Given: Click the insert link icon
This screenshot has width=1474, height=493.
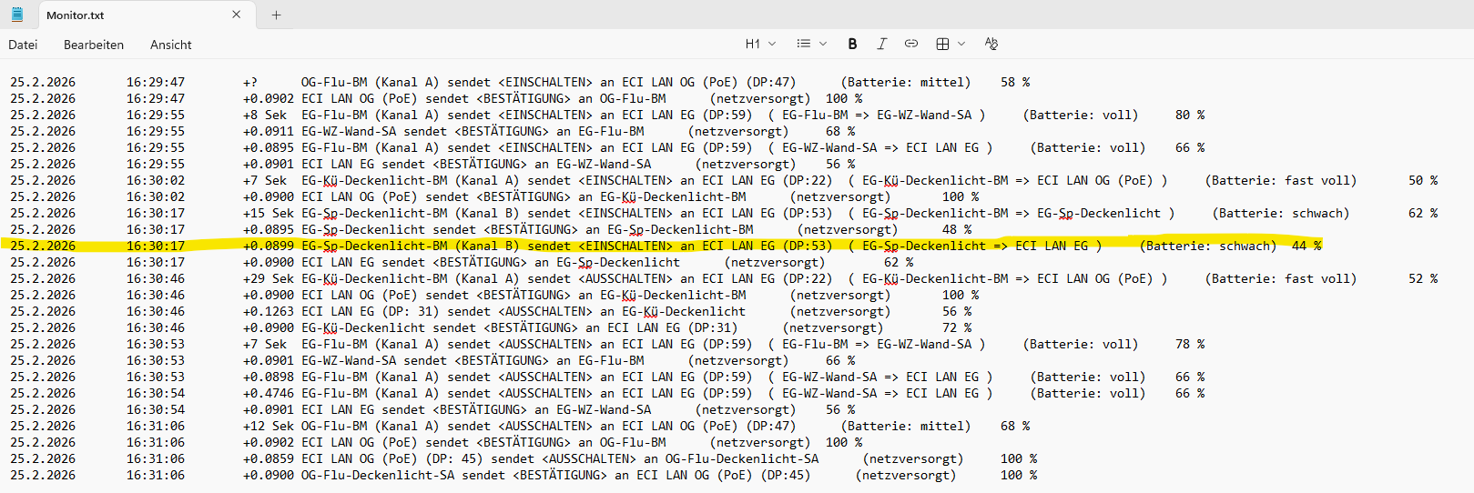Looking at the screenshot, I should tap(911, 44).
